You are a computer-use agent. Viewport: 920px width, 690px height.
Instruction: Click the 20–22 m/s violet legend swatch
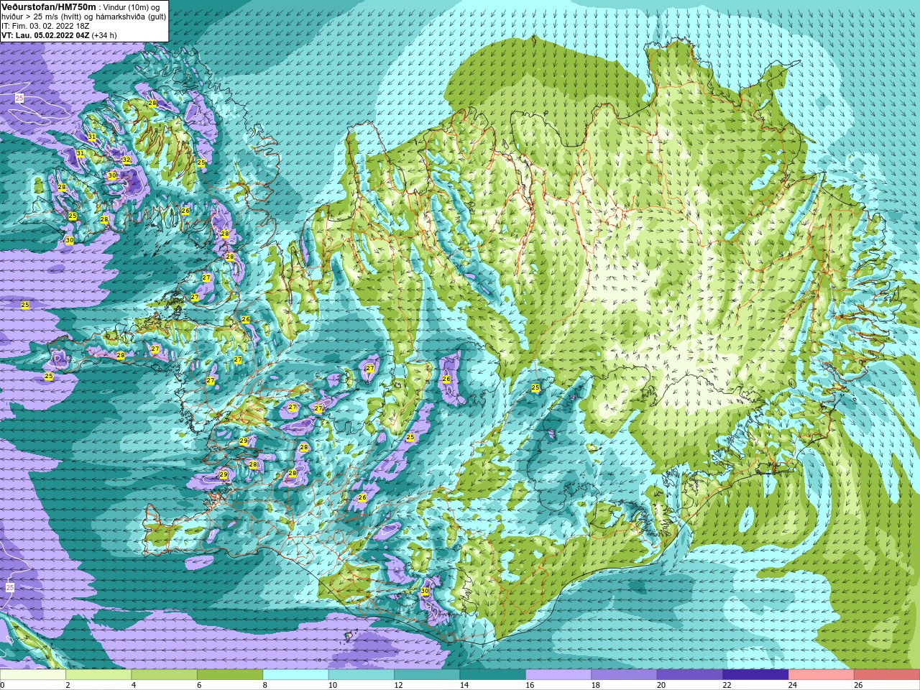[690, 675]
